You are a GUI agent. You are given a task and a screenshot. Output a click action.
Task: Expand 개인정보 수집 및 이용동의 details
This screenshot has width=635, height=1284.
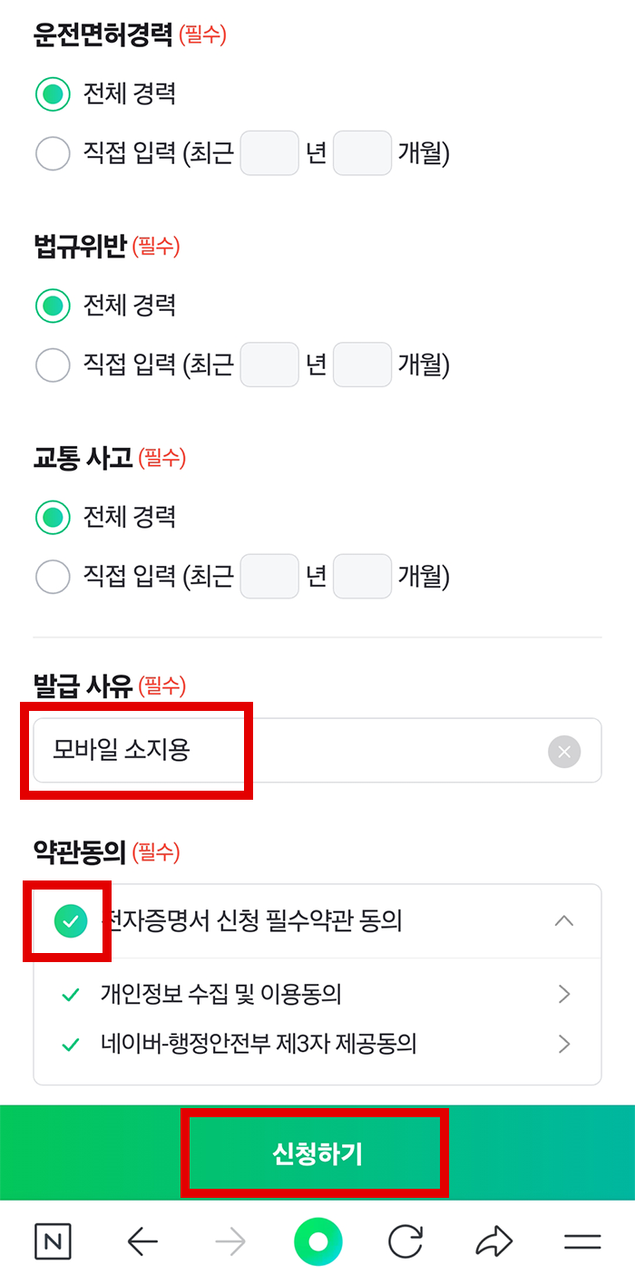[x=564, y=995]
